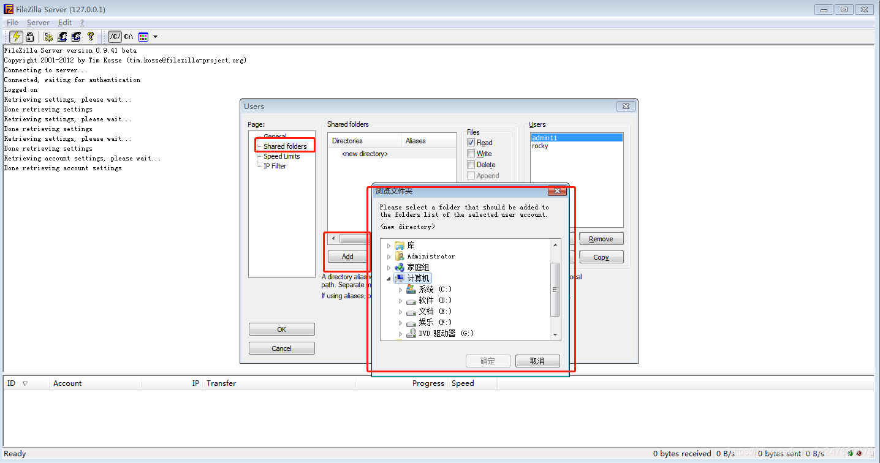Select the Administrator folder
The height and width of the screenshot is (463, 880).
point(425,256)
